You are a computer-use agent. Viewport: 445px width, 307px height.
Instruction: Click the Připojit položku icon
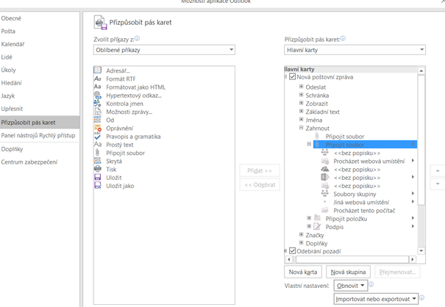tap(317, 218)
